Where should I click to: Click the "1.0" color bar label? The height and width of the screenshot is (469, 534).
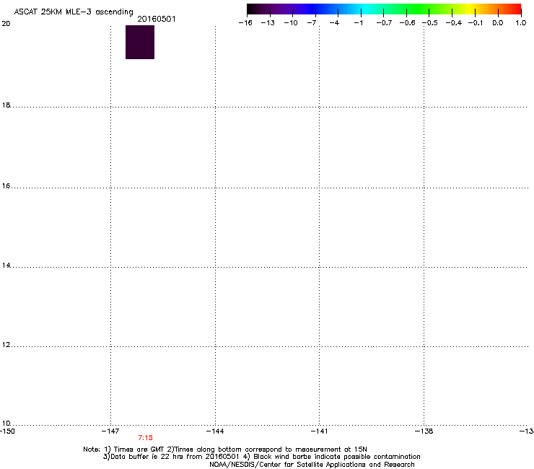(521, 23)
